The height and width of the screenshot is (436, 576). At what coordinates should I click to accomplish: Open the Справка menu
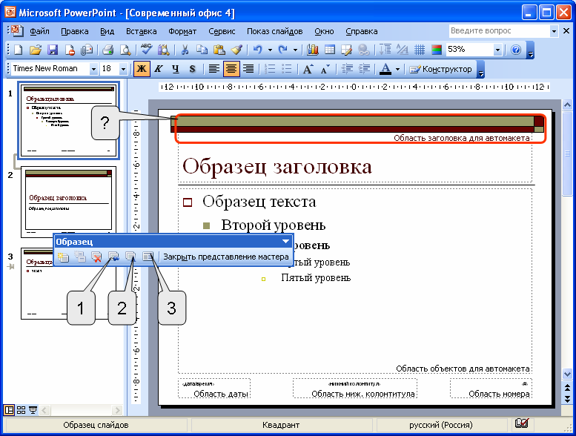[x=362, y=31]
